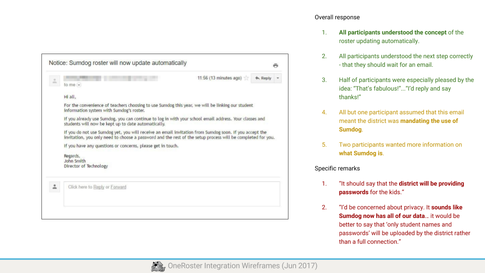Click 'district will be providing passwords' text
Viewport: 485px width, 273px height.
[402, 188]
